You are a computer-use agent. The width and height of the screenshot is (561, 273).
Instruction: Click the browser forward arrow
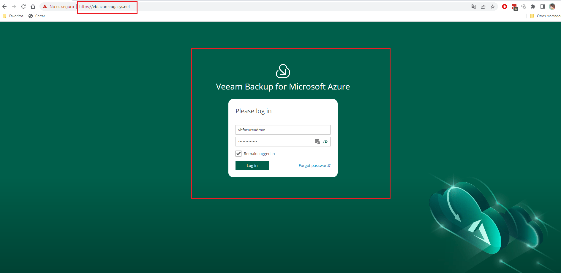(14, 7)
